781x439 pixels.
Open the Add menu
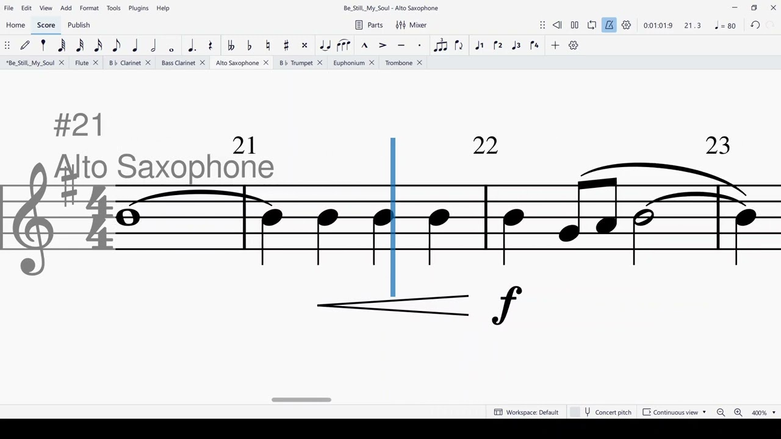pos(66,8)
